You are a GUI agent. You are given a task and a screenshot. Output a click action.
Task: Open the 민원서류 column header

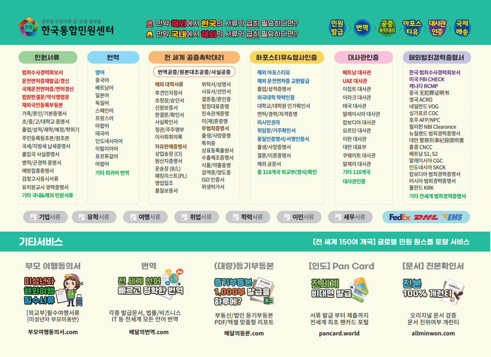pyautogui.click(x=47, y=58)
